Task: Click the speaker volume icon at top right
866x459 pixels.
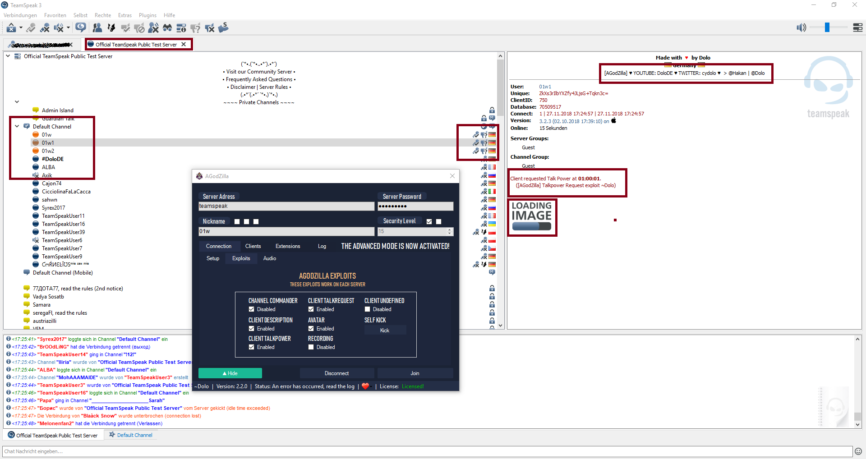Action: click(801, 28)
